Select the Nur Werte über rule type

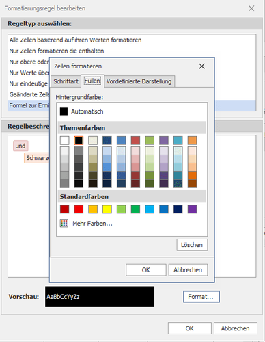pyautogui.click(x=29, y=73)
